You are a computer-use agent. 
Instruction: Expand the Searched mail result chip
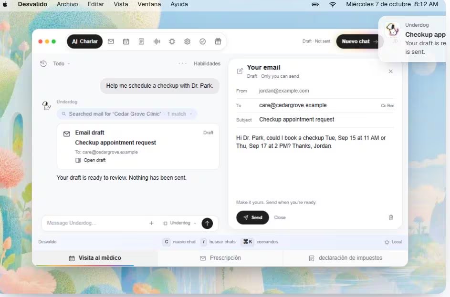[127, 114]
